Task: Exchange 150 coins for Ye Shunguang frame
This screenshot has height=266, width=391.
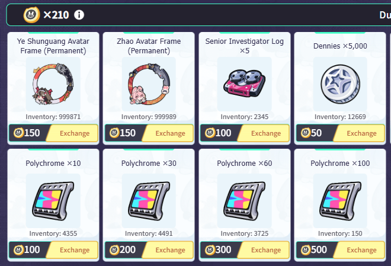Action: click(x=72, y=133)
